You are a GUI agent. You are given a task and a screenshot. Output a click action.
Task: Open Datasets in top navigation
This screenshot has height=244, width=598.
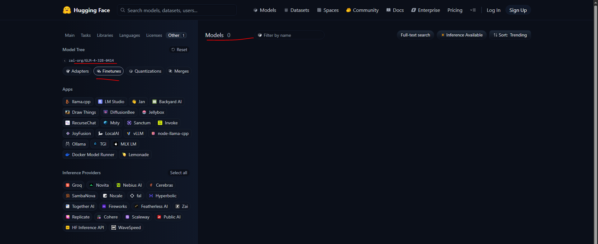click(297, 10)
